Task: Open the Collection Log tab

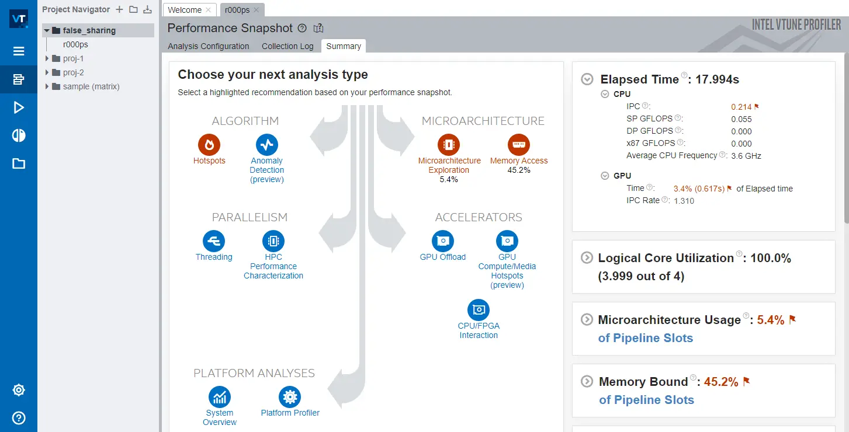Action: point(287,46)
